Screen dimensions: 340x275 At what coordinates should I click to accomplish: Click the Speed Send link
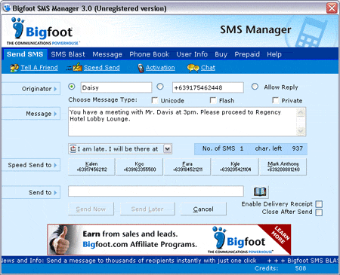[102, 68]
